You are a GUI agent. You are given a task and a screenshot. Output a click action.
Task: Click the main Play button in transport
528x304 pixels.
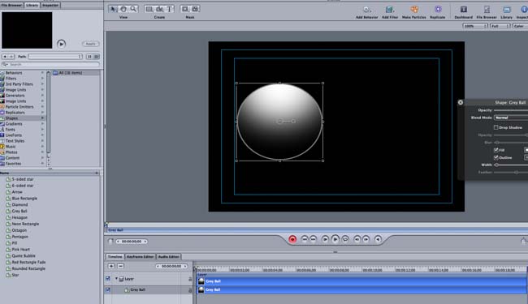tap(335, 239)
